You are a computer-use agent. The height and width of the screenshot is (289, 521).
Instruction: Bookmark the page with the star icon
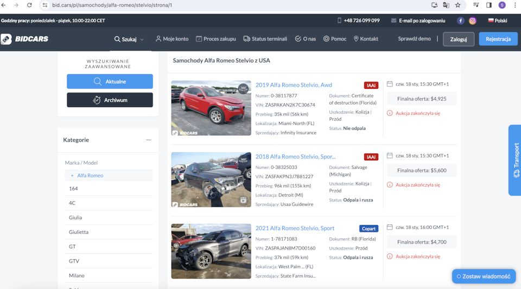(458, 5)
